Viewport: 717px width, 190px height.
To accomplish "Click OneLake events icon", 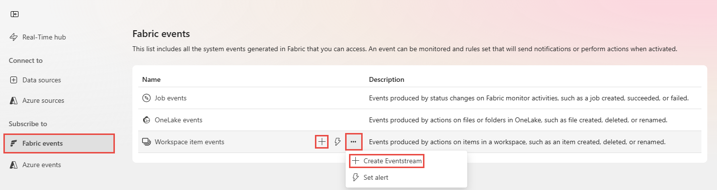I will click(146, 120).
